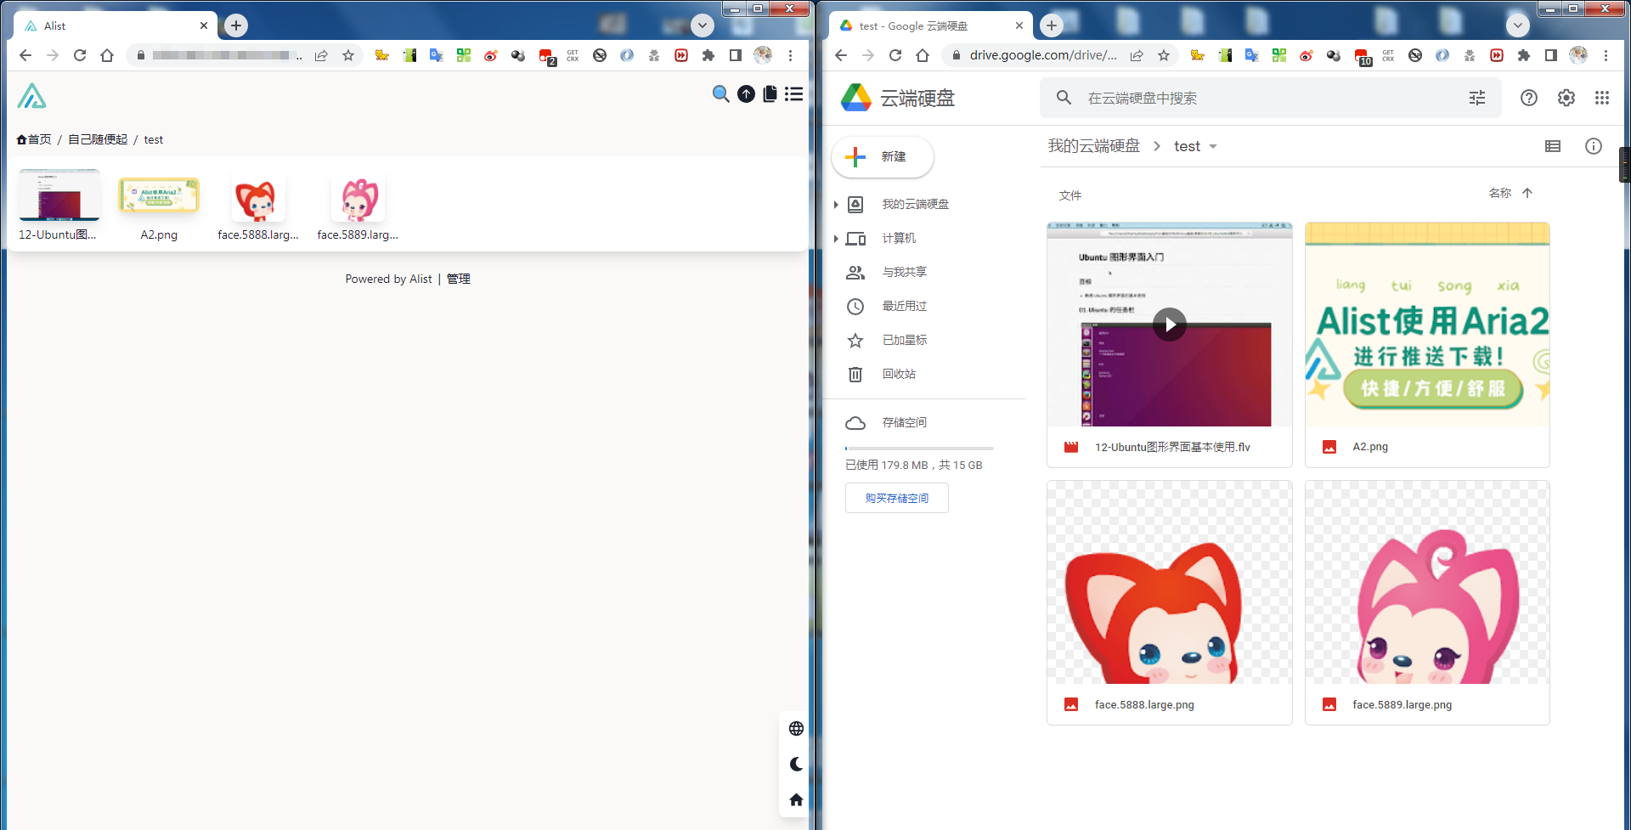Open 回收站 in Drive sidebar

pos(898,374)
